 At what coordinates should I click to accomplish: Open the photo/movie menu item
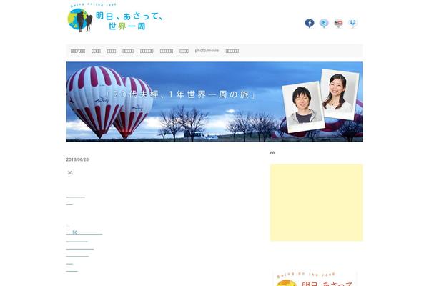point(207,51)
